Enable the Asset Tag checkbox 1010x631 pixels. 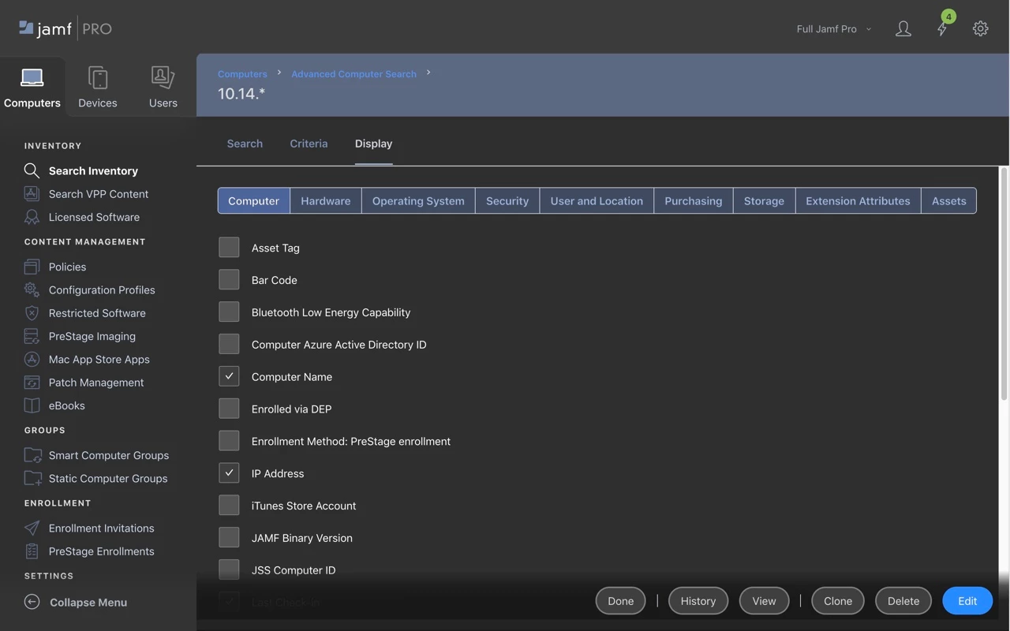pos(229,248)
